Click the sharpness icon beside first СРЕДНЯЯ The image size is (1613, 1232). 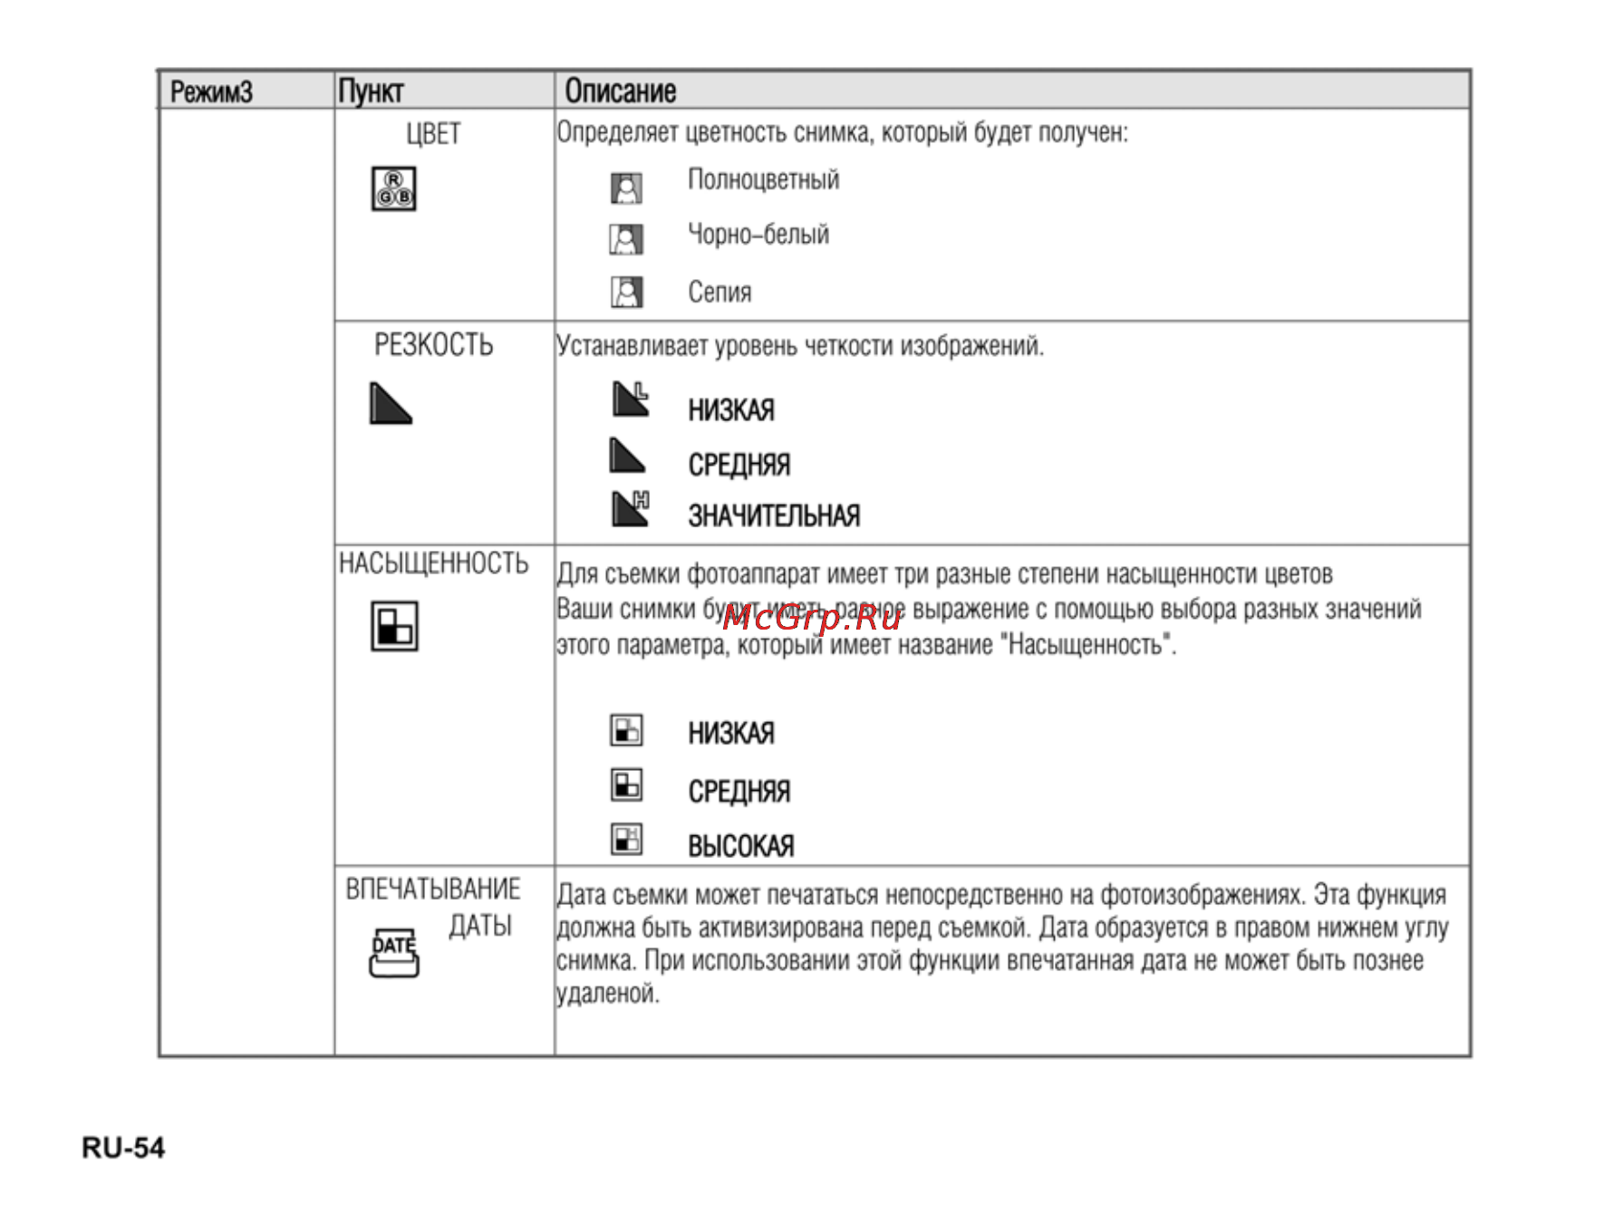point(627,456)
